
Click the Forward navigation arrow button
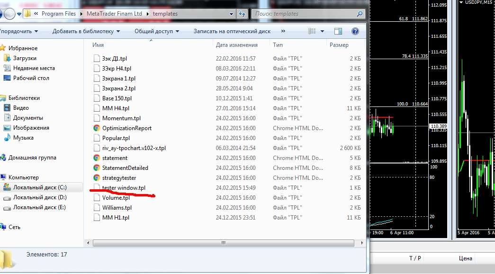[x=9, y=14]
